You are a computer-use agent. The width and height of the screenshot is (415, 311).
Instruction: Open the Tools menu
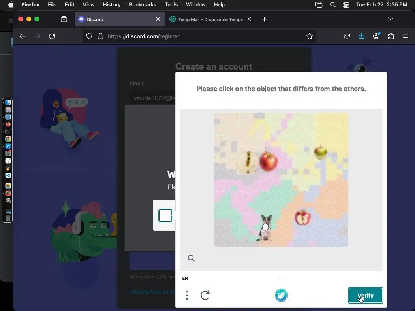click(x=171, y=4)
